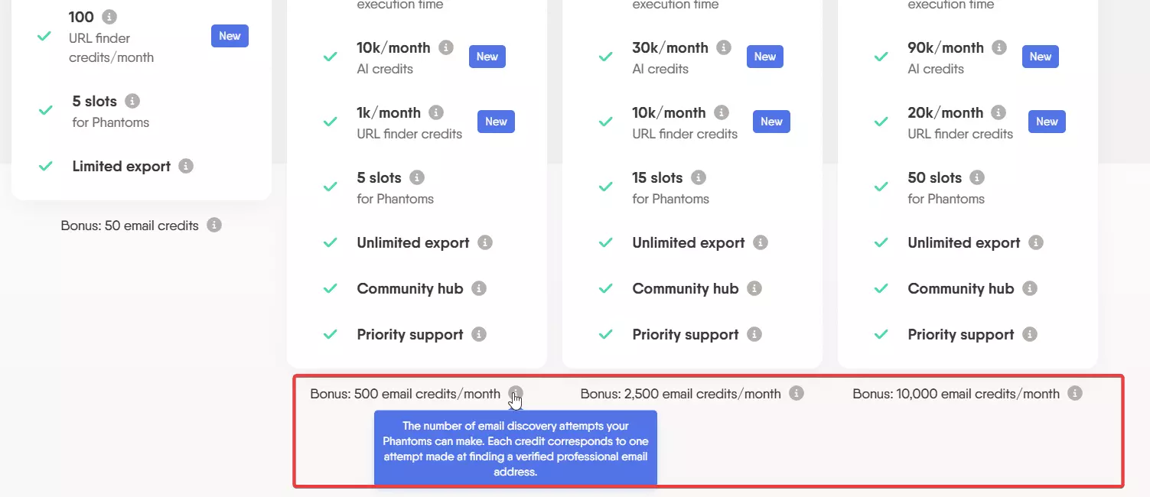Viewport: 1150px width, 497px height.
Task: Click the email discovery tooltip box
Action: tap(515, 447)
